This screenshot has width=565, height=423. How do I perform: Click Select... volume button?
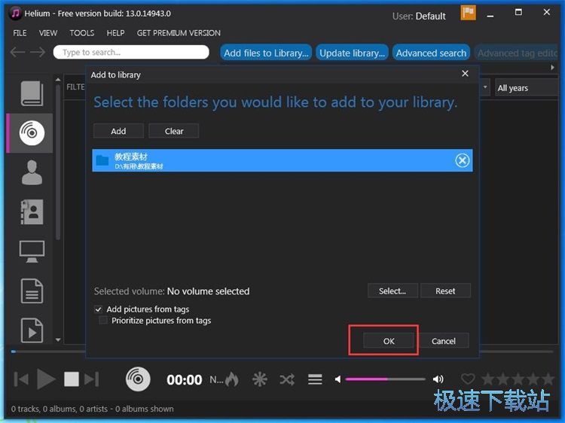(x=392, y=291)
